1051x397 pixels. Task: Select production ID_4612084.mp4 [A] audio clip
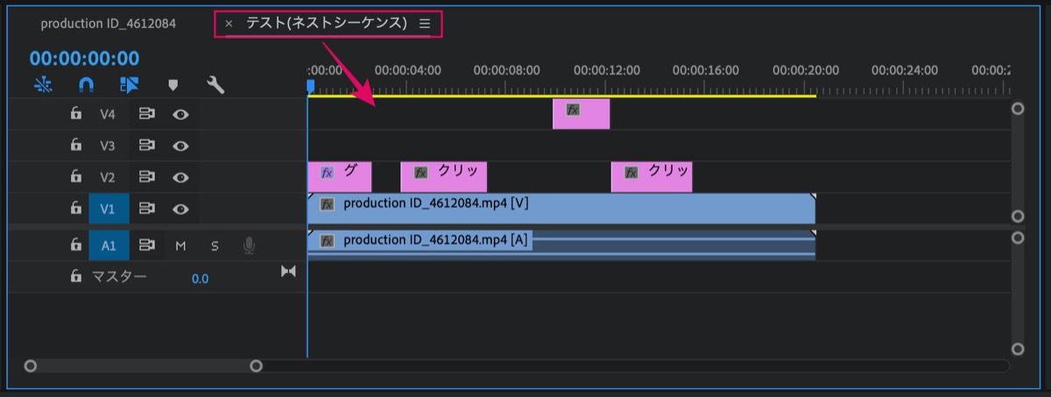click(x=561, y=244)
